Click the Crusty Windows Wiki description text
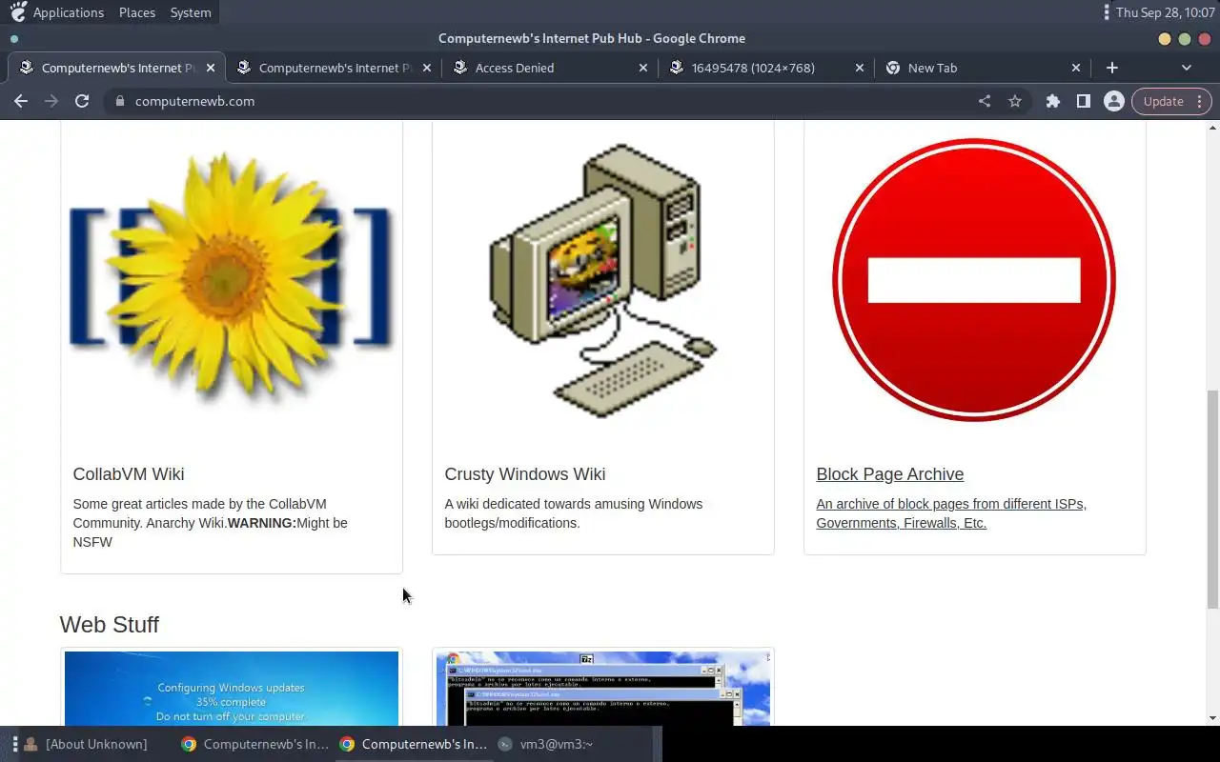This screenshot has width=1220, height=762. [573, 513]
